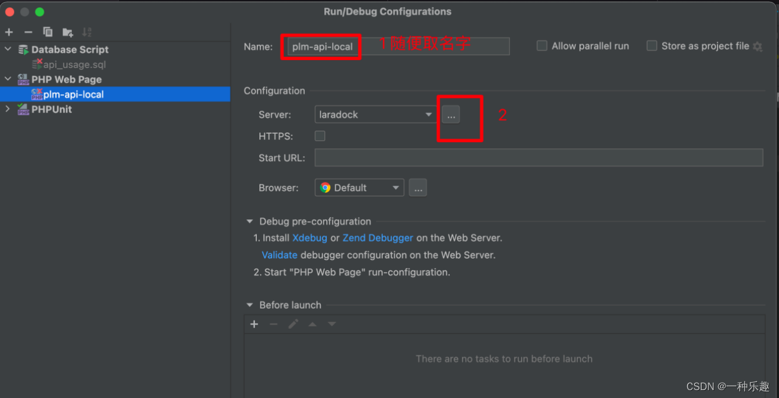The width and height of the screenshot is (779, 398).
Task: Enable the HTTPS checkbox
Action: pyautogui.click(x=320, y=136)
